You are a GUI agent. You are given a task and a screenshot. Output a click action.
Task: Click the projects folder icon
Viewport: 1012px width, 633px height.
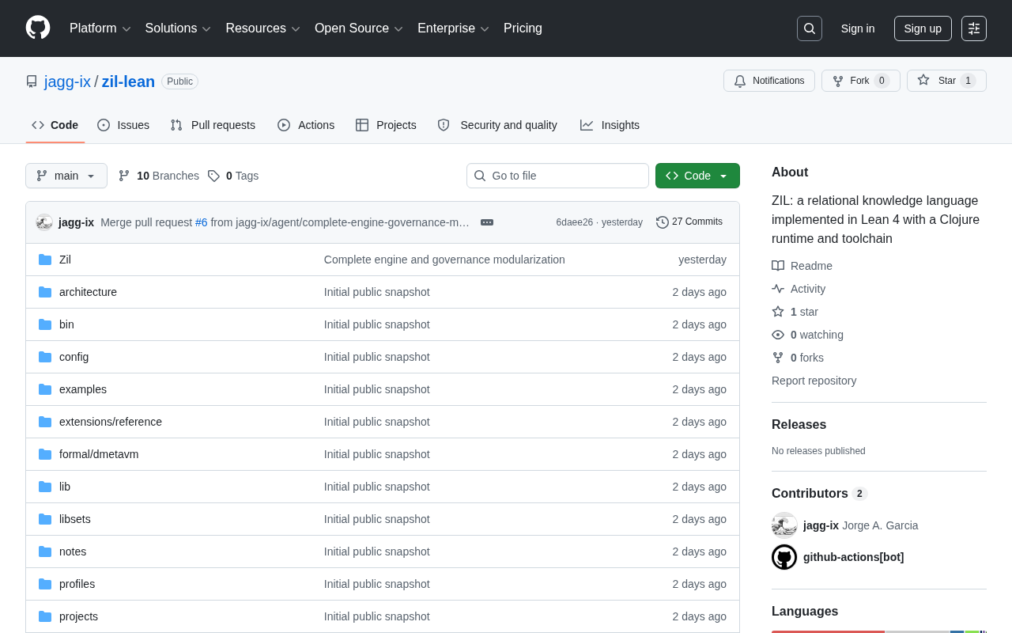[45, 616]
